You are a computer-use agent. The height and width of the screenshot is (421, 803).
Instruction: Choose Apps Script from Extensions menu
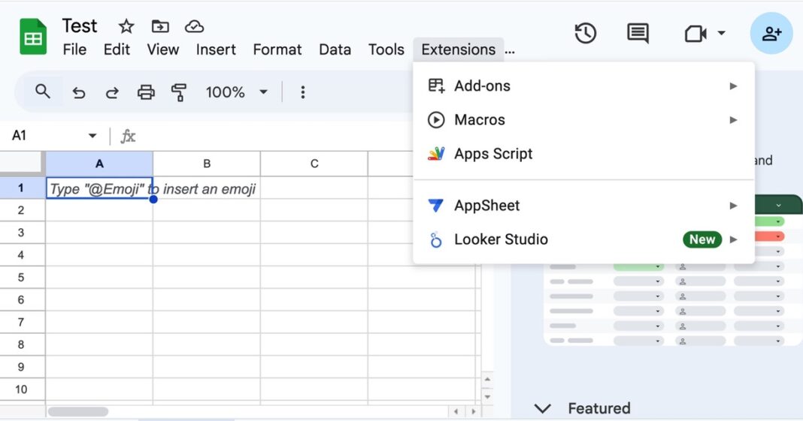[583, 154]
